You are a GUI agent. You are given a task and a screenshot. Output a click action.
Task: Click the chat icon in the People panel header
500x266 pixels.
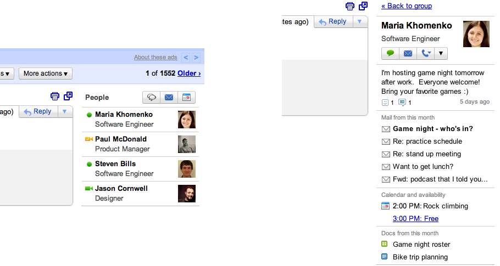(152, 98)
